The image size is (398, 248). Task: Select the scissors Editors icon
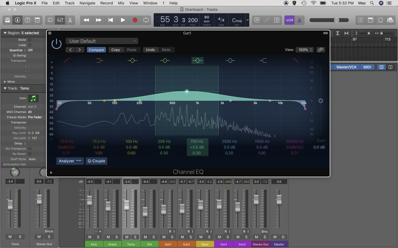(x=70, y=20)
